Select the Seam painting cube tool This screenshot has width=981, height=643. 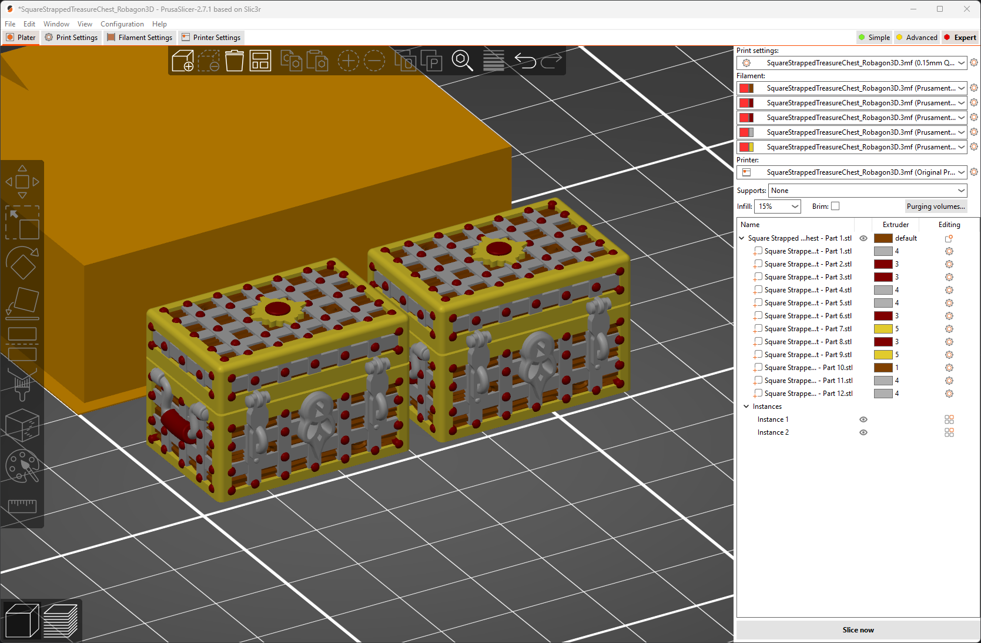click(x=22, y=425)
